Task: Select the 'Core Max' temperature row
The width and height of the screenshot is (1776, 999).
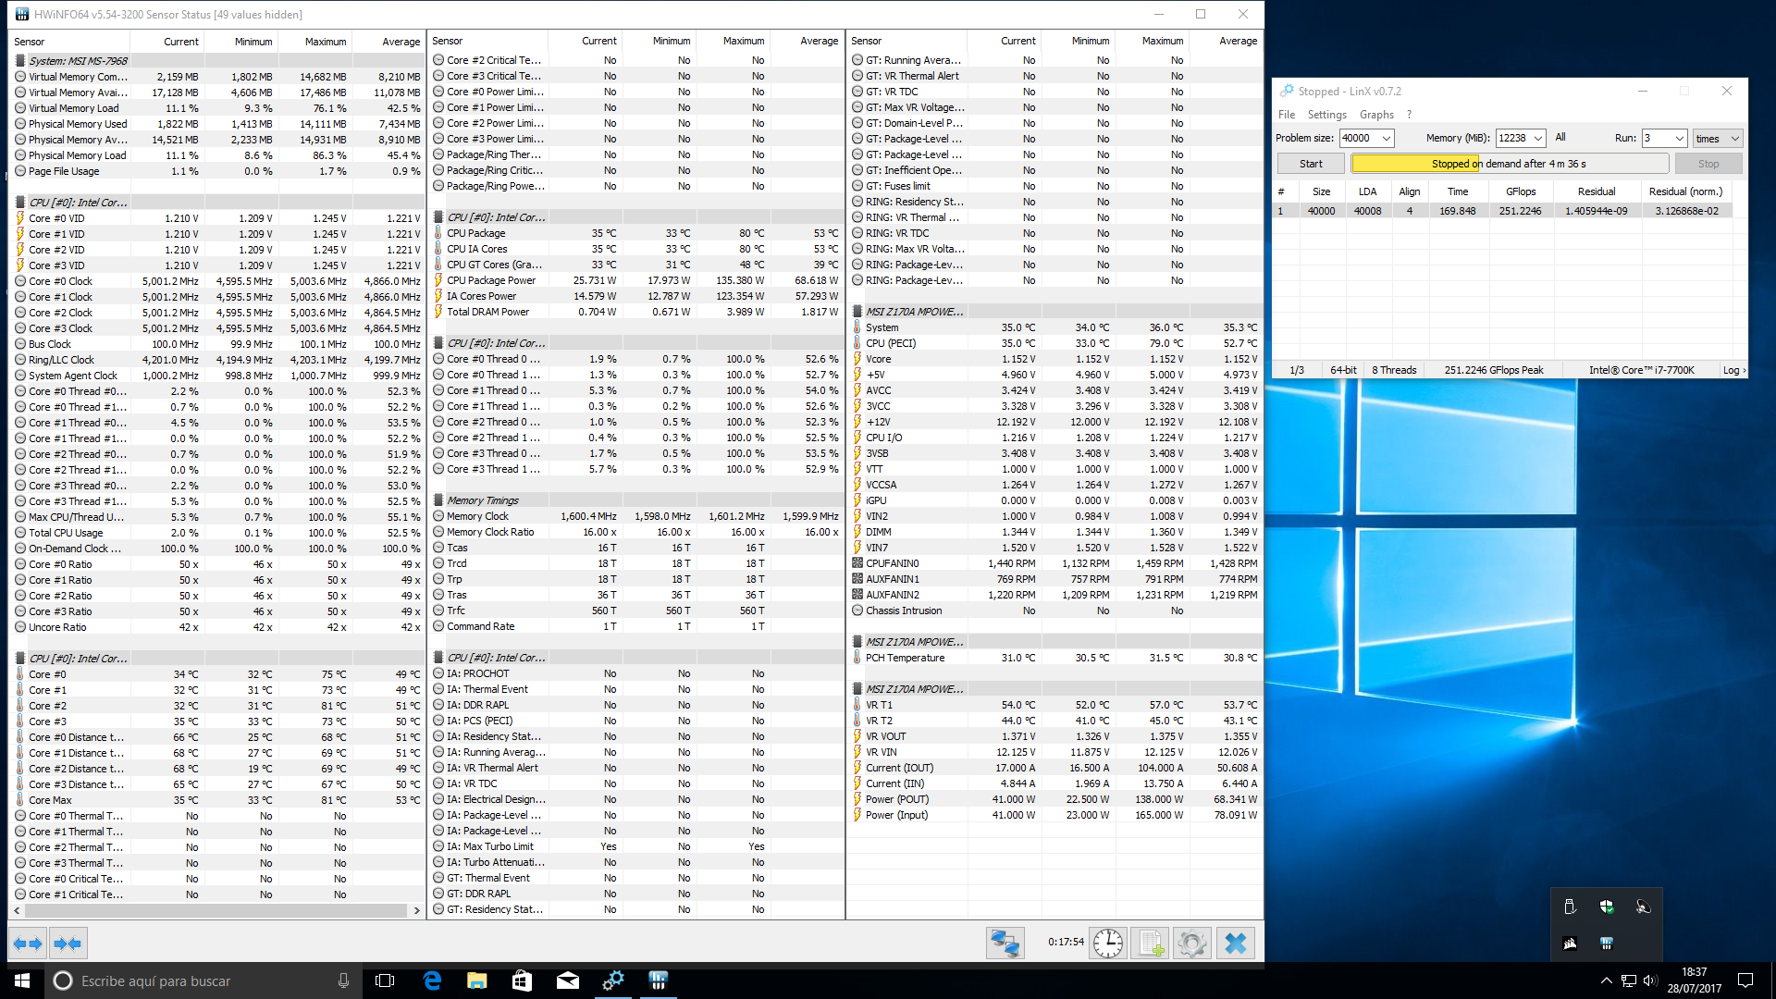Action: [217, 800]
